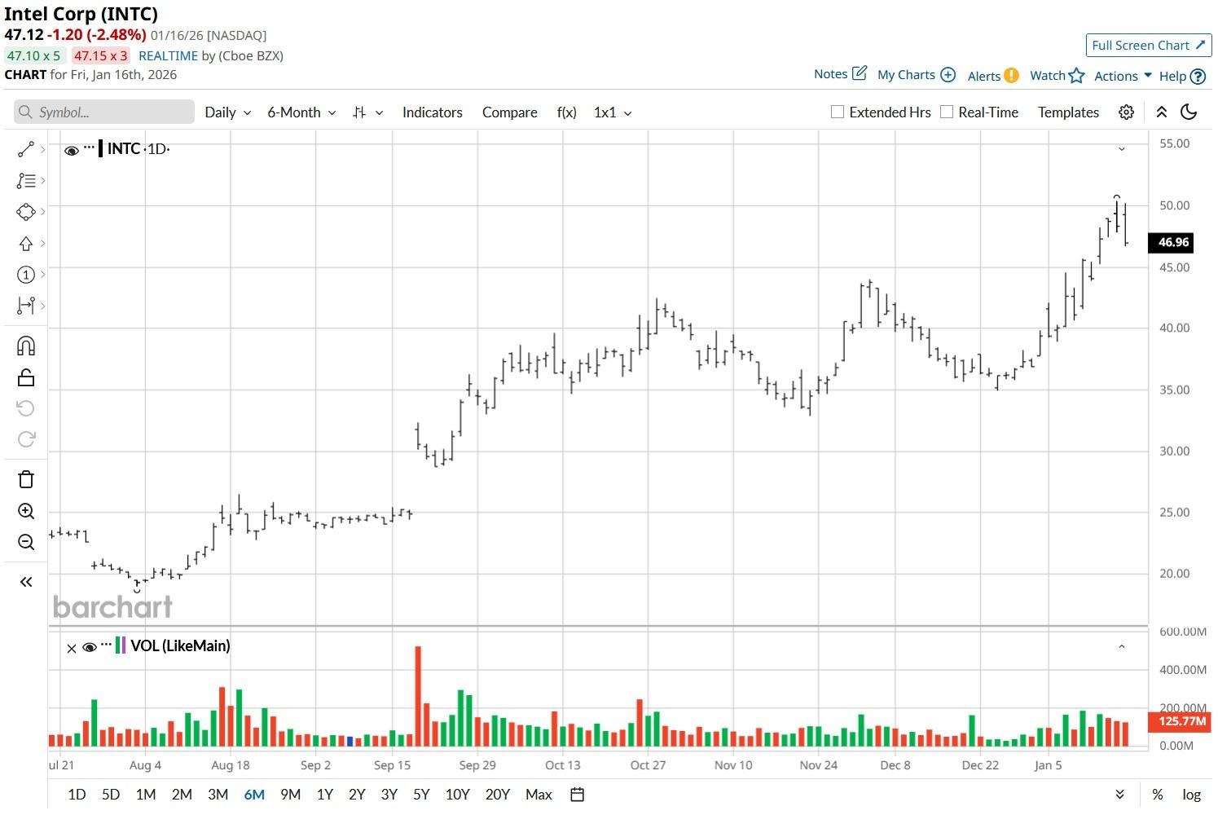Click the Notes link

pos(830,74)
